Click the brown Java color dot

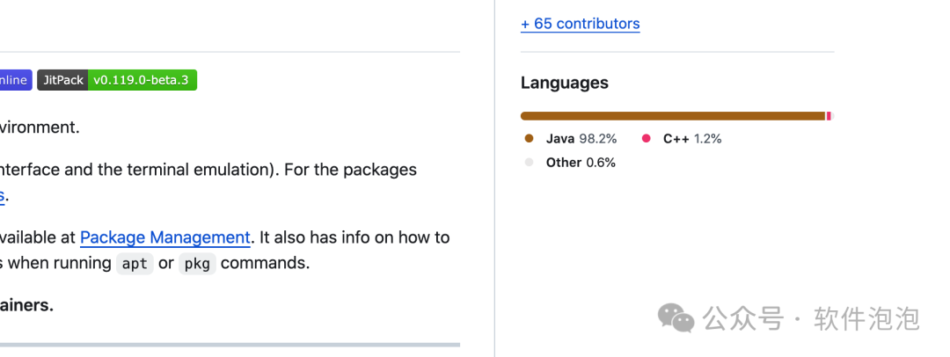click(x=529, y=139)
